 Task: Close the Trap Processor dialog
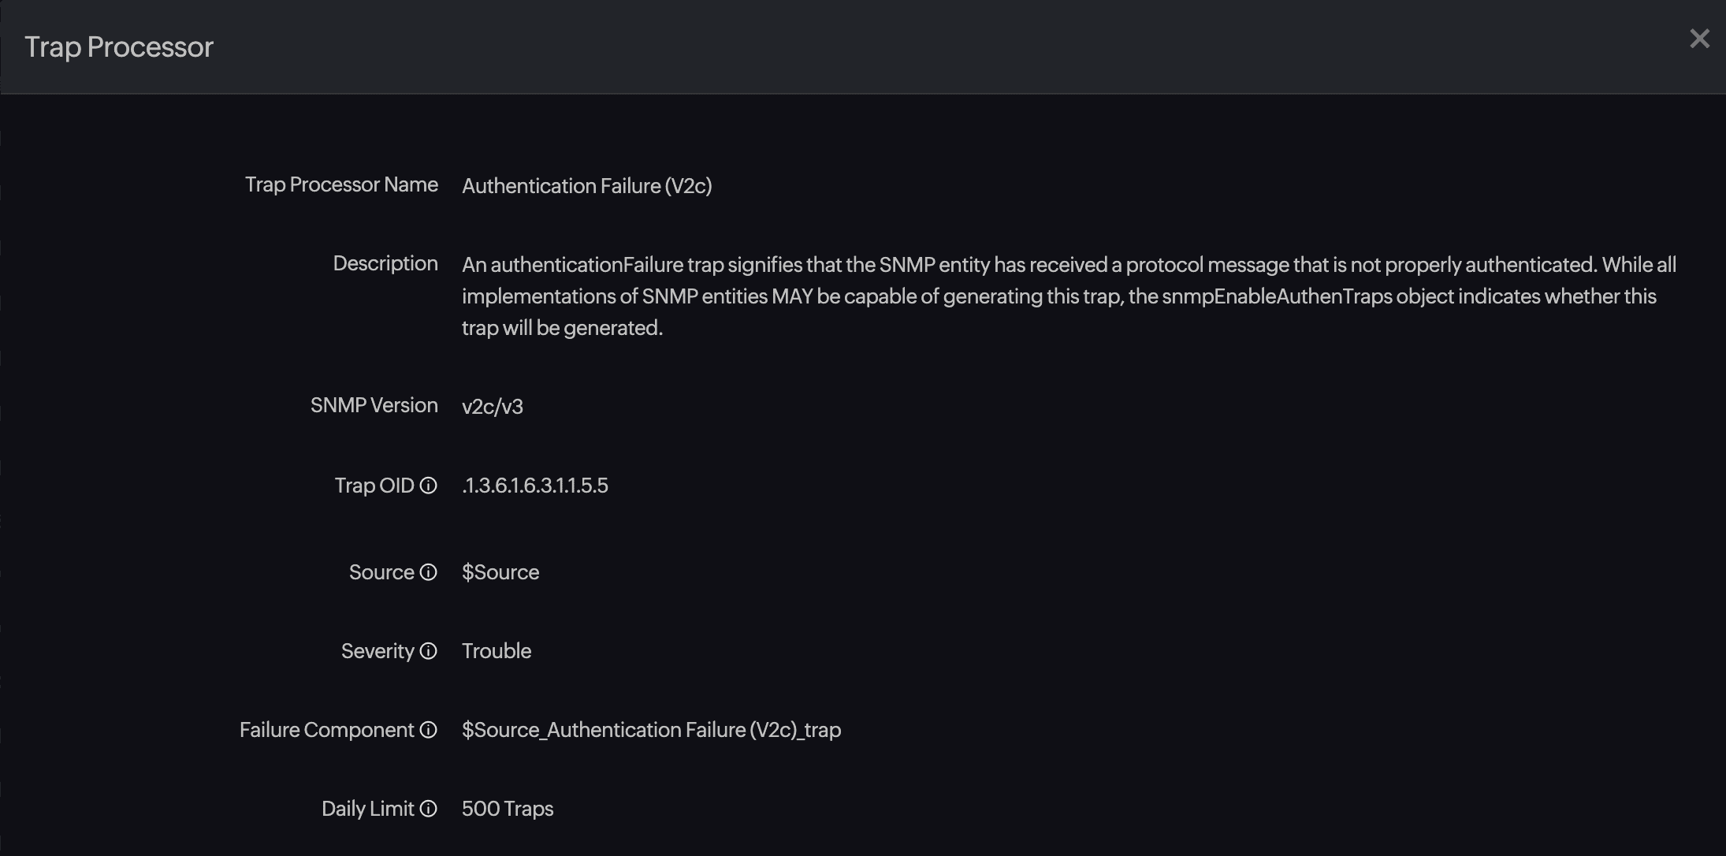pyautogui.click(x=1699, y=39)
